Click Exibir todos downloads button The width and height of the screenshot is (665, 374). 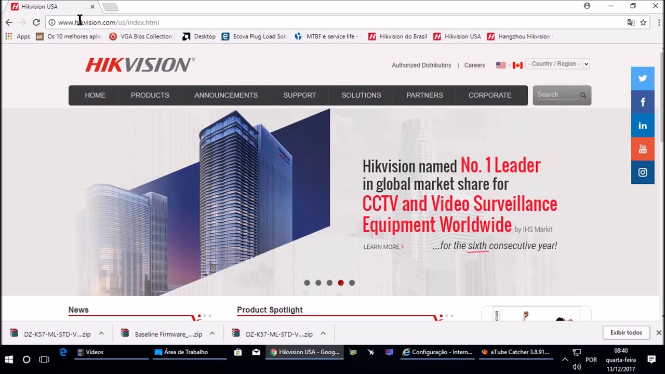[626, 332]
